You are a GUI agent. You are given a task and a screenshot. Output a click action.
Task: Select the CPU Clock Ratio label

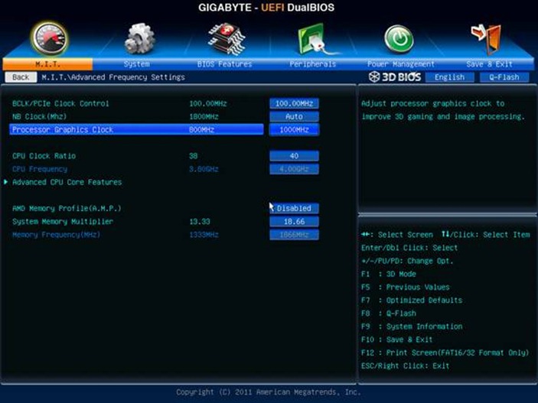point(44,156)
